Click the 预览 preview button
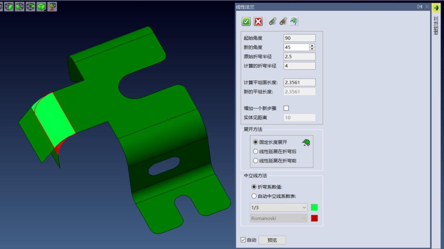This screenshot has width=444, height=249. coord(272,240)
